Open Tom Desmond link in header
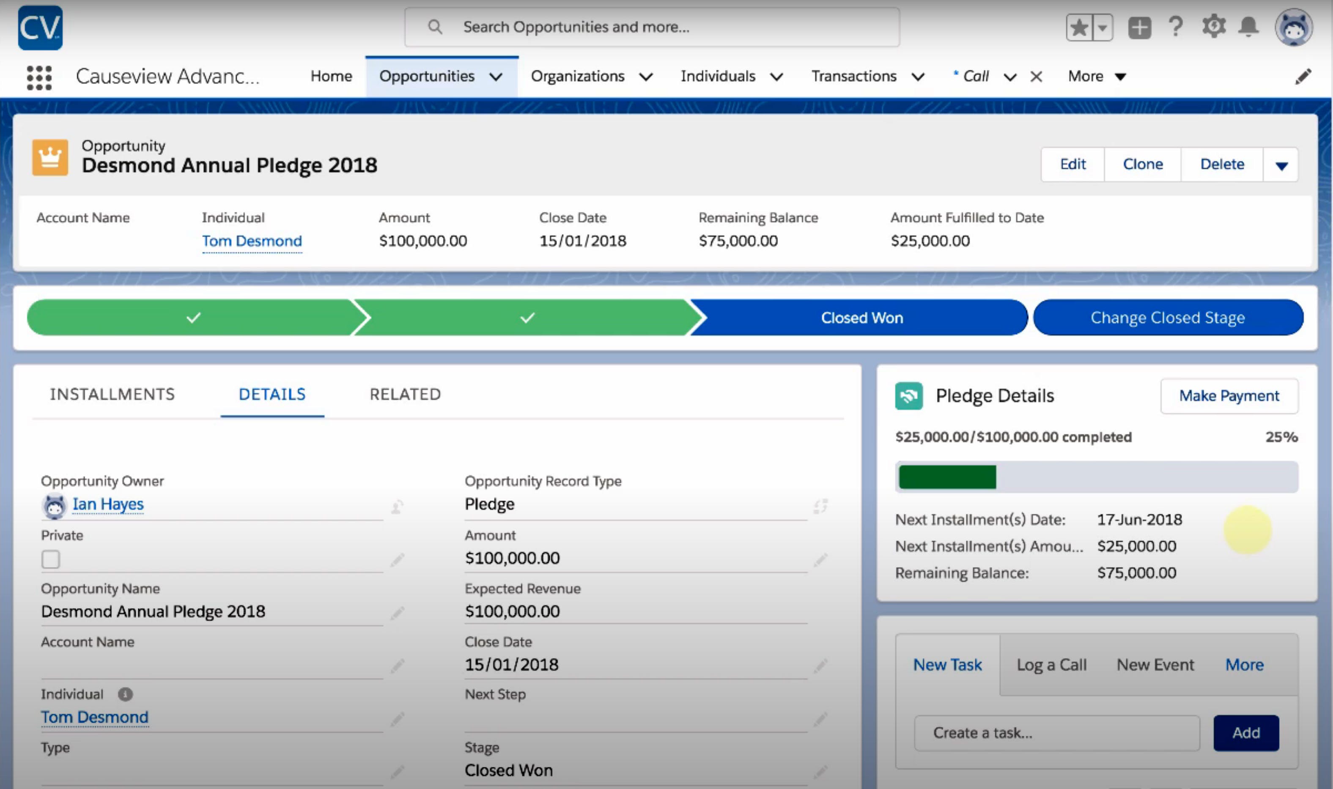Image resolution: width=1333 pixels, height=789 pixels. [252, 241]
